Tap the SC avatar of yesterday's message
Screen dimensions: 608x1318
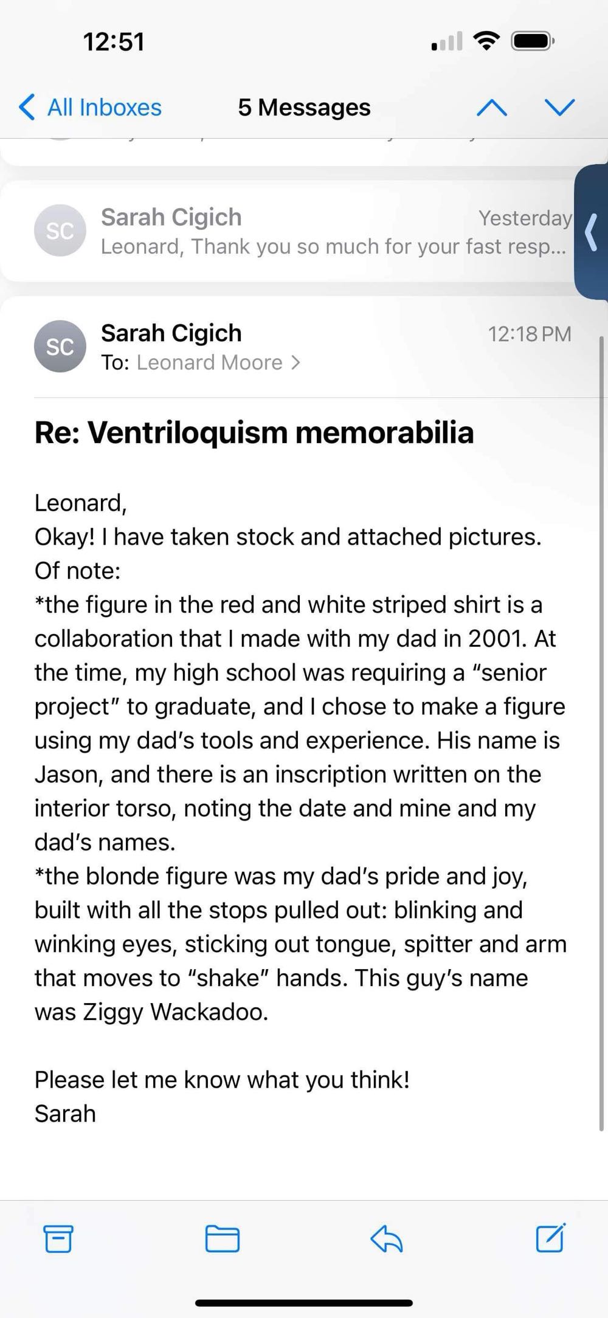click(x=60, y=230)
